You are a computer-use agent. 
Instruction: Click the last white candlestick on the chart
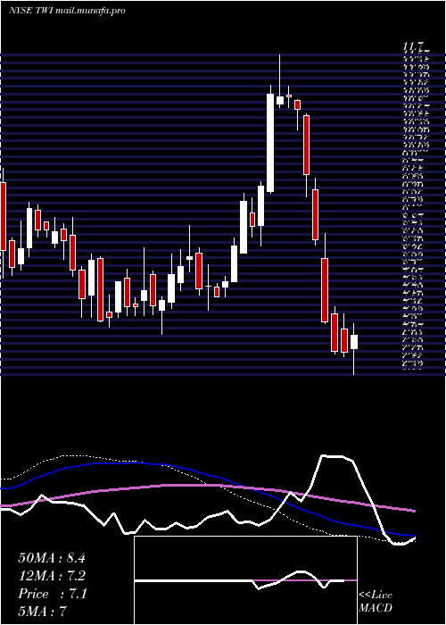(354, 342)
